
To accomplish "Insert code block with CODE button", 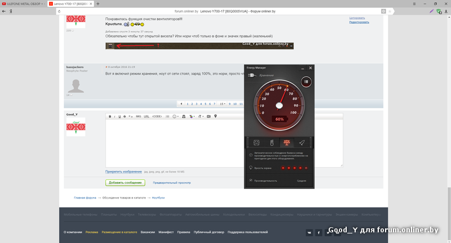I will (157, 116).
